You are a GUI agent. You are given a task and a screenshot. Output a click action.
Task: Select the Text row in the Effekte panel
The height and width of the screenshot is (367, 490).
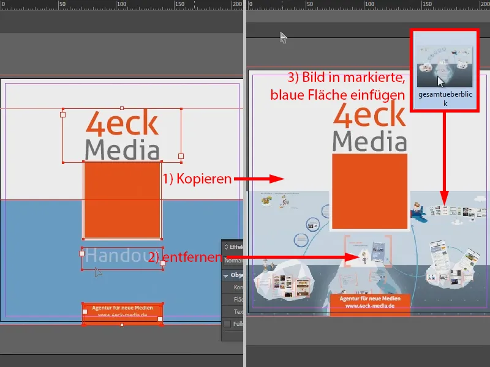[x=238, y=311]
